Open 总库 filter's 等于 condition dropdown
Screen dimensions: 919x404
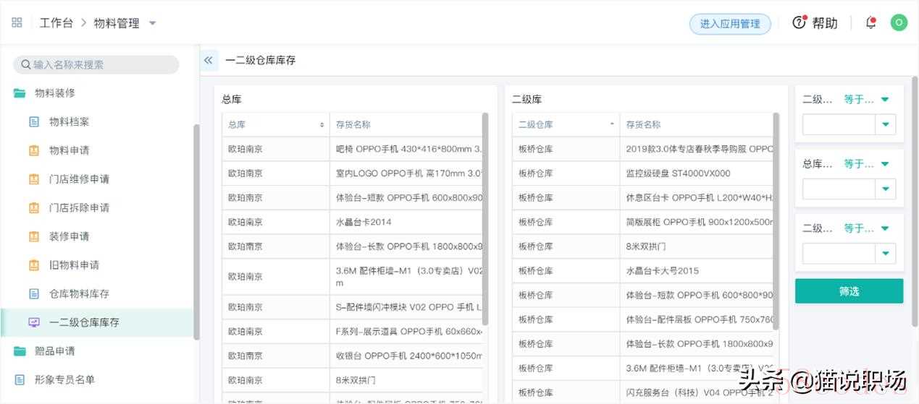coord(867,163)
